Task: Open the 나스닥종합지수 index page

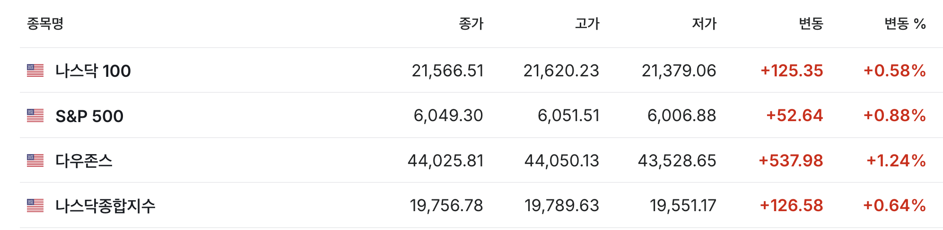Action: 105,205
